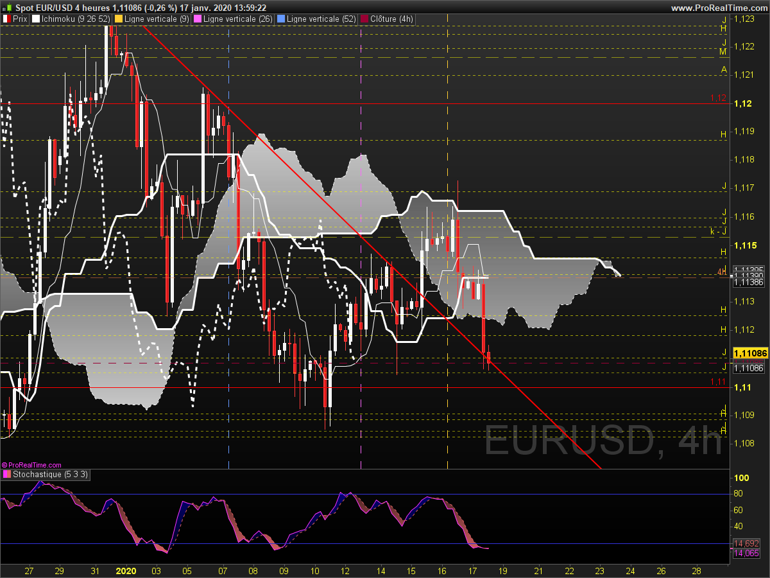Screen dimensions: 770x578
Task: Click the 1,115 price axis label
Action: pos(746,246)
